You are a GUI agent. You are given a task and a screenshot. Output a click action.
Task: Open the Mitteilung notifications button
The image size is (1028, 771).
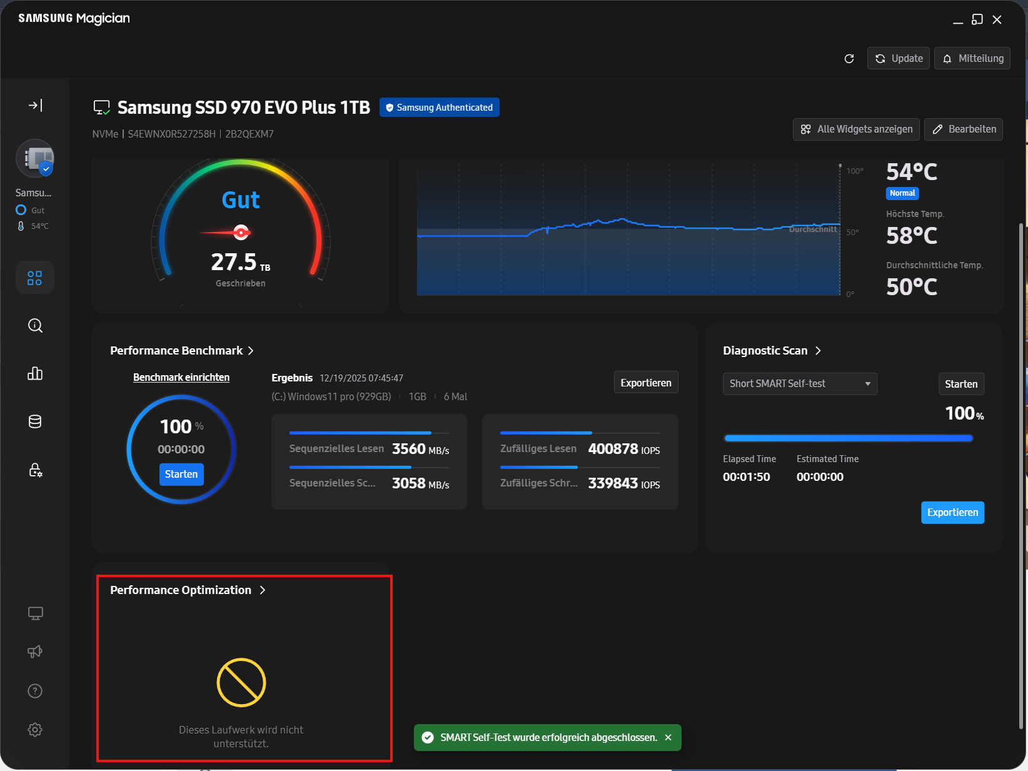pos(972,59)
